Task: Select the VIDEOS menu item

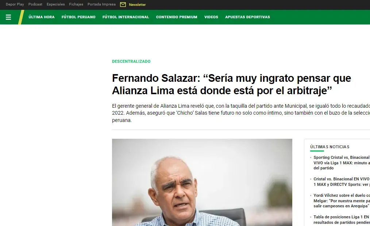Action: tap(211, 17)
